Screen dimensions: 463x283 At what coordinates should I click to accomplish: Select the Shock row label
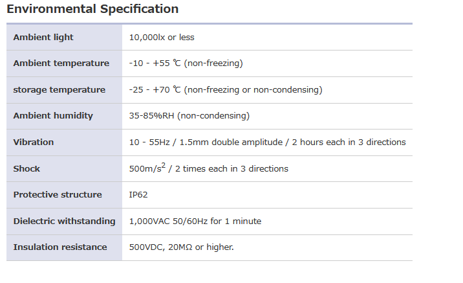27,169
